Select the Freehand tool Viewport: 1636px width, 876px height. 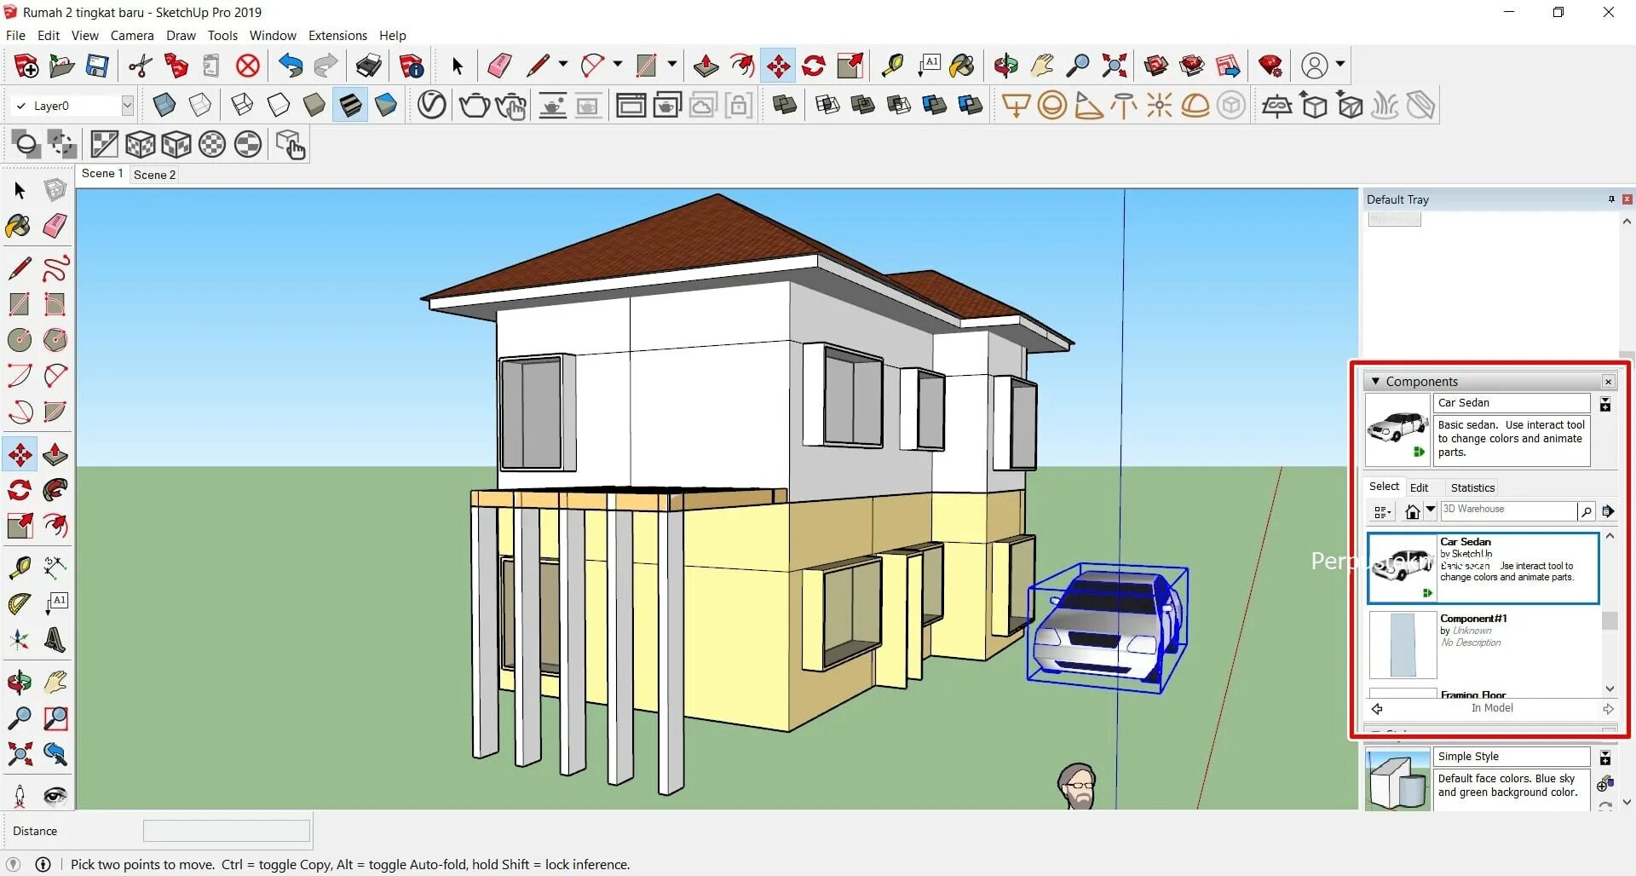coord(55,268)
